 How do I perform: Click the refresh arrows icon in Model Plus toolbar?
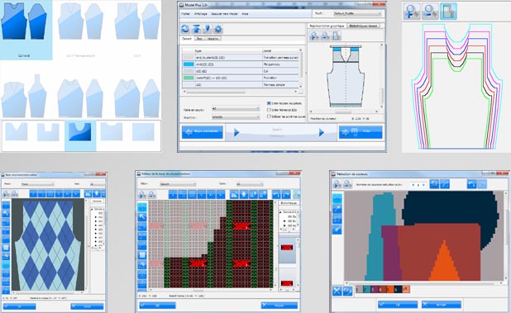click(x=185, y=29)
